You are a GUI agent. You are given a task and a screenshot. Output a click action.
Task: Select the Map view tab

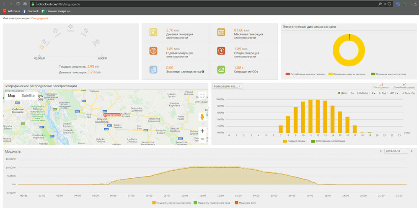pyautogui.click(x=11, y=96)
